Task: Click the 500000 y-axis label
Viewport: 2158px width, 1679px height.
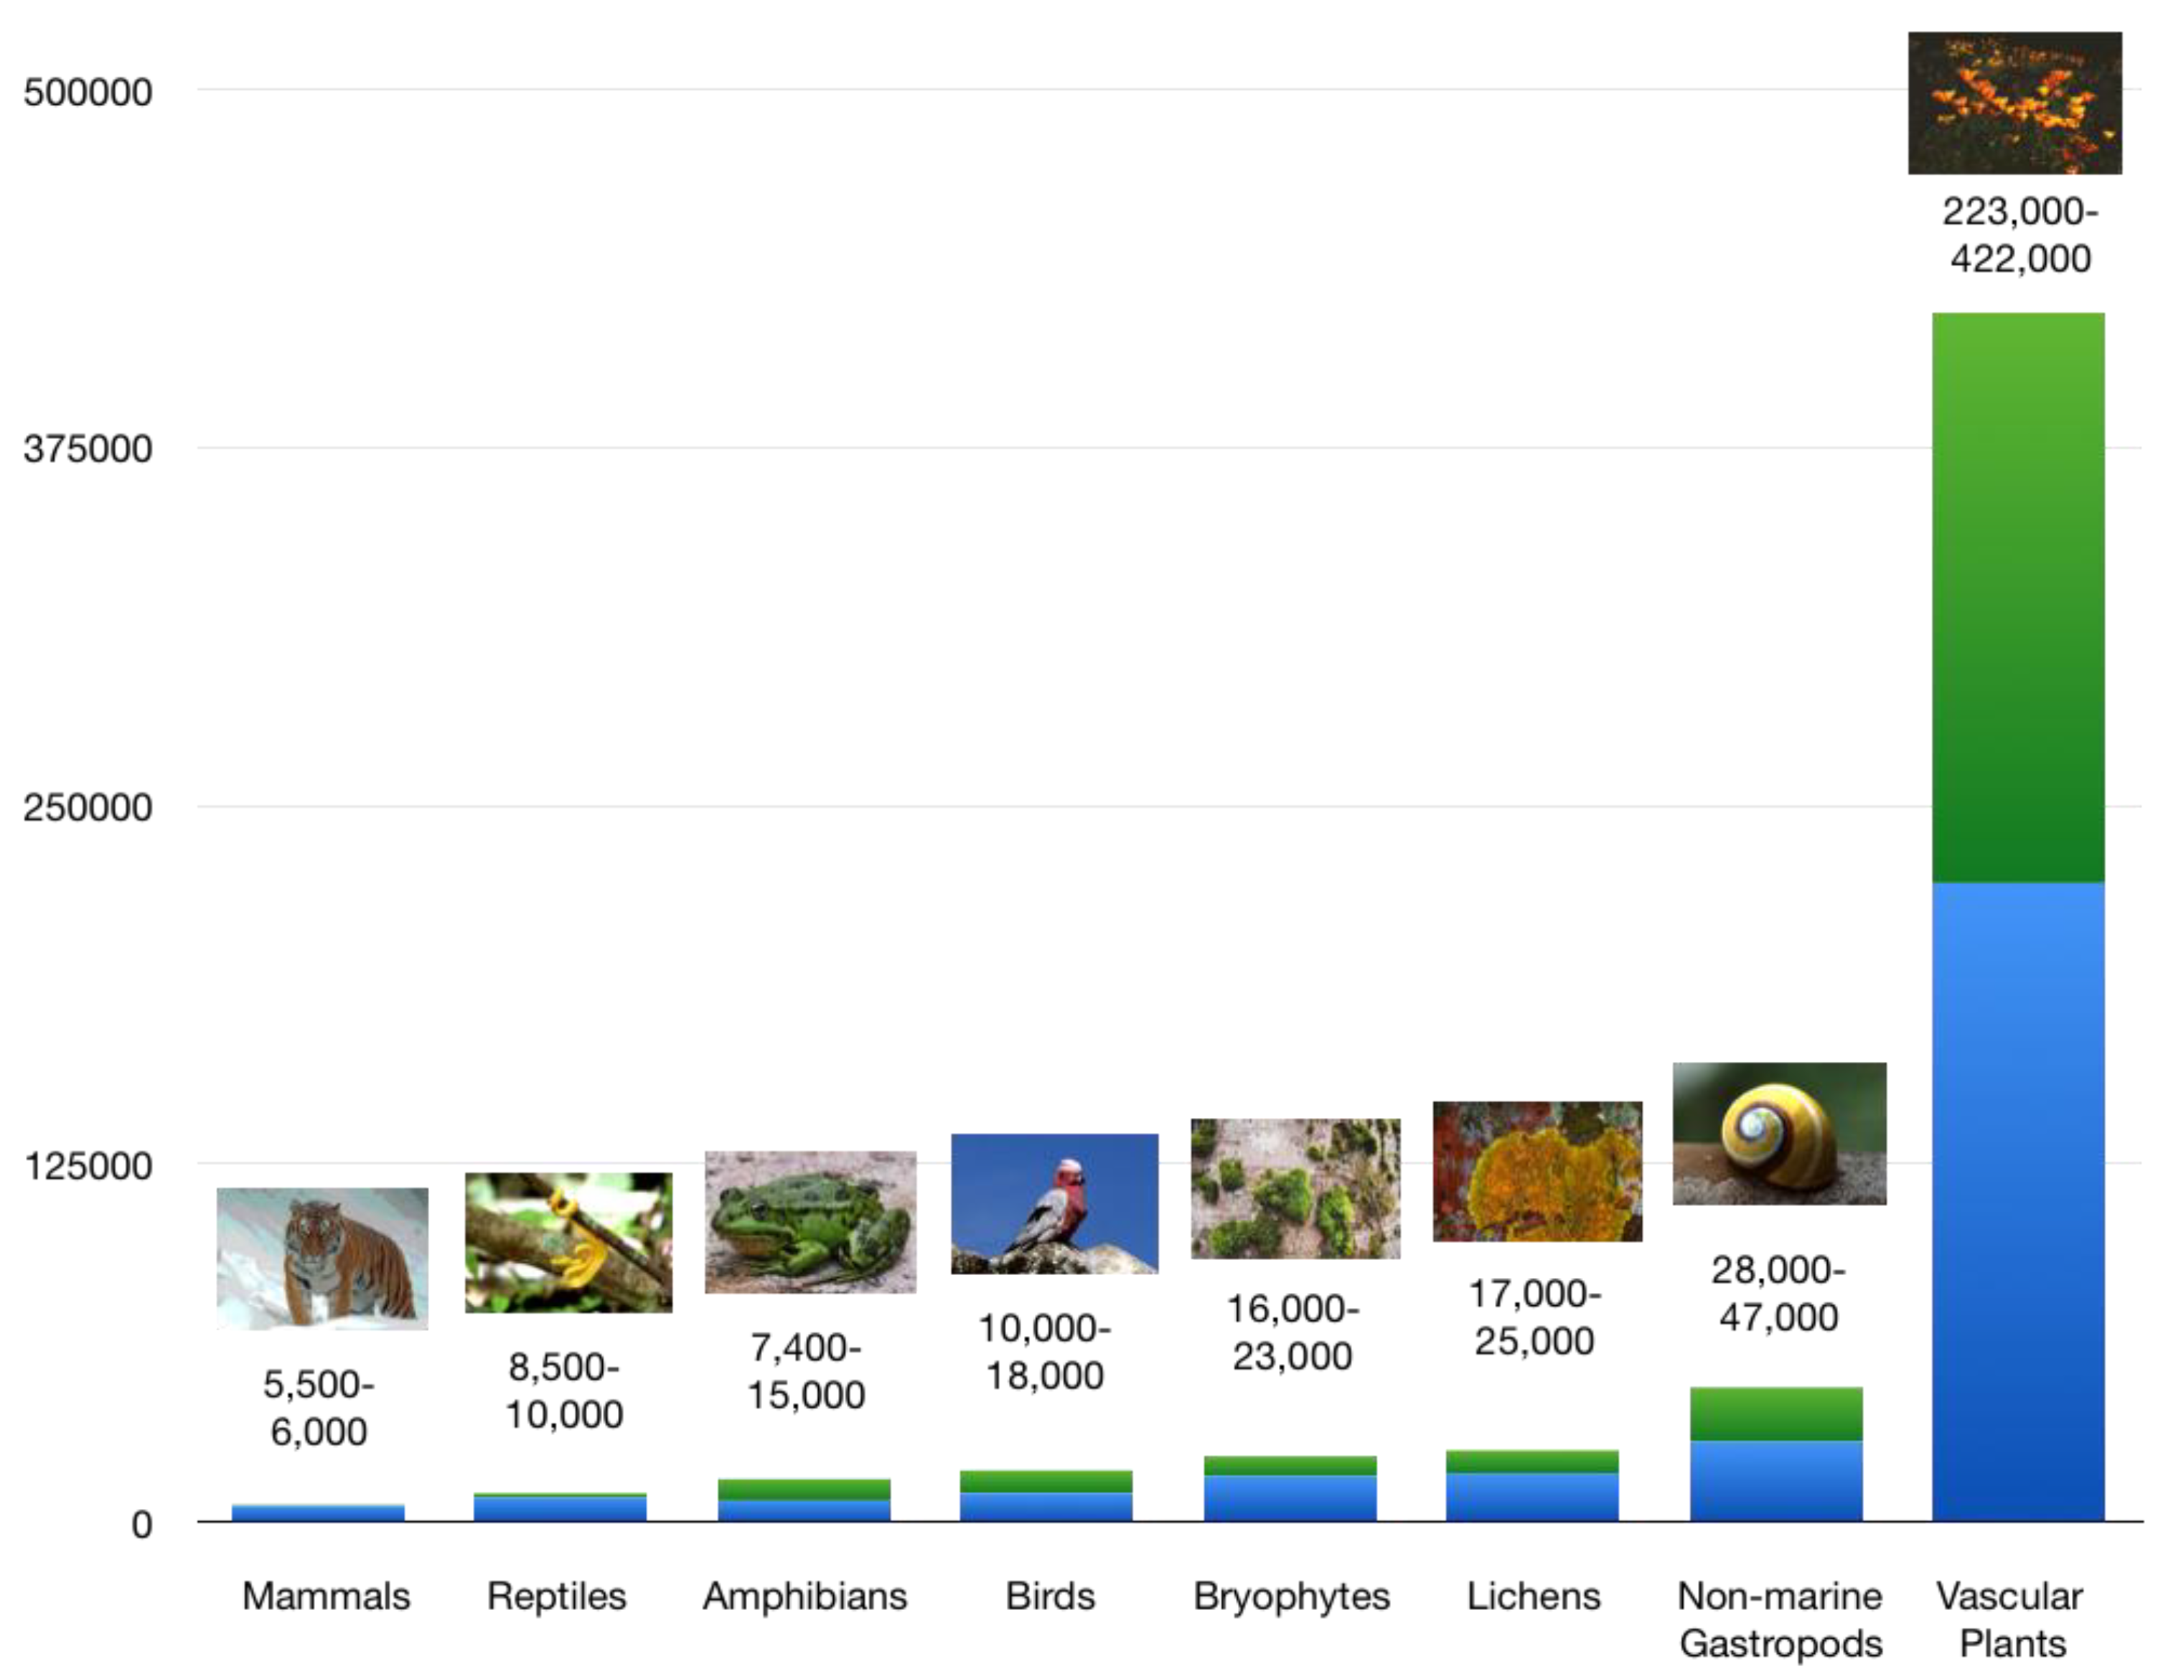Action: pyautogui.click(x=88, y=93)
